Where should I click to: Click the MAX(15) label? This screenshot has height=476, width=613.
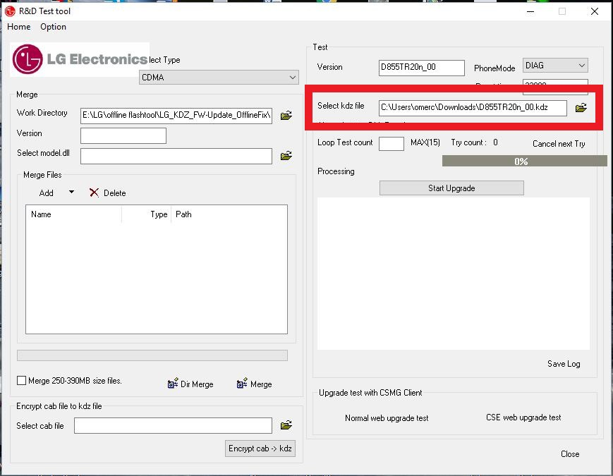pyautogui.click(x=425, y=142)
